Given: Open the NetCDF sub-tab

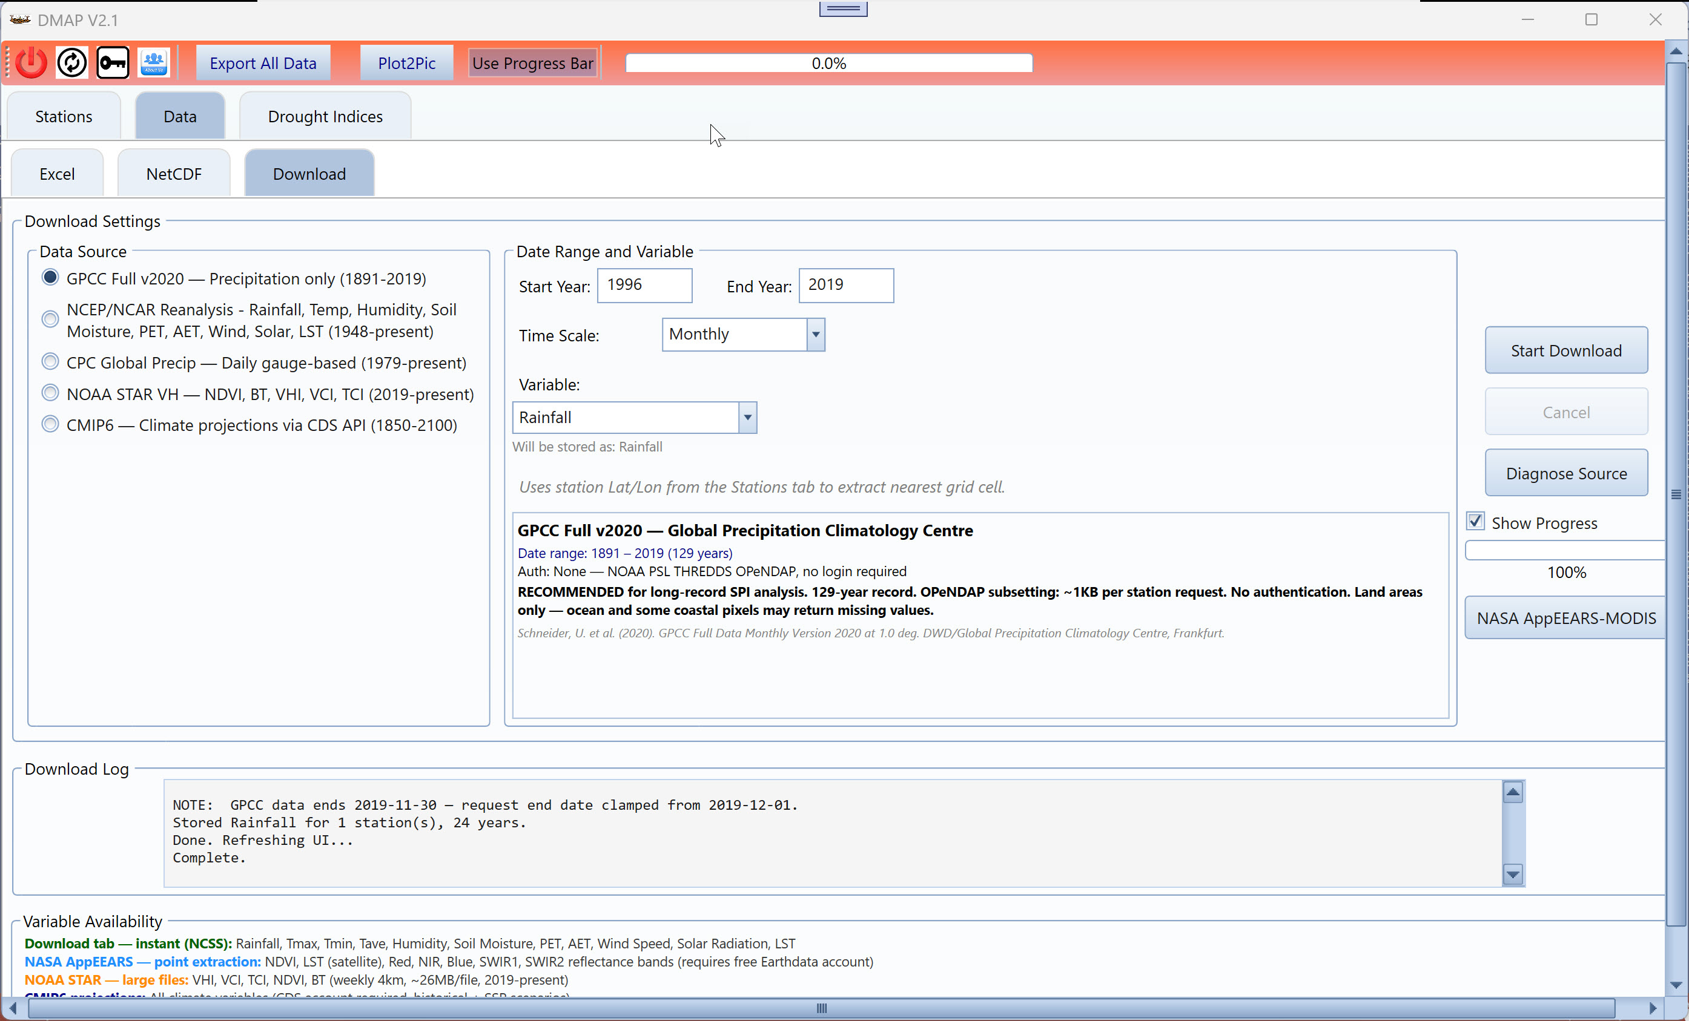Looking at the screenshot, I should click(174, 174).
